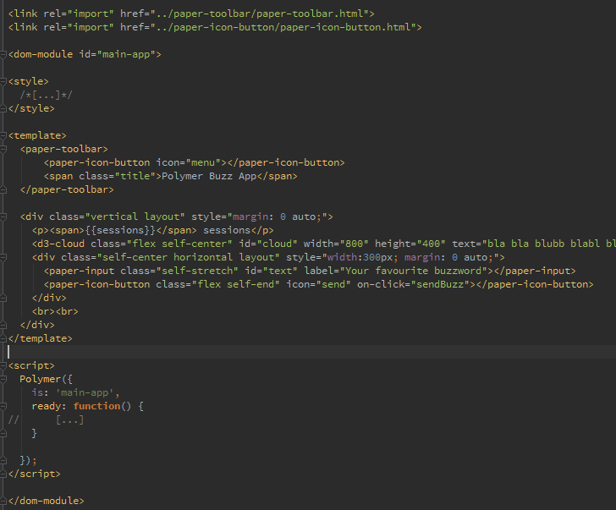The image size is (616, 510).
Task: Collapse the opening <style> tag fold marker
Action: point(3,81)
